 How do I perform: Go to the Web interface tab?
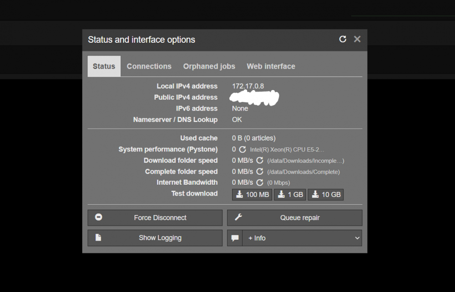(271, 66)
